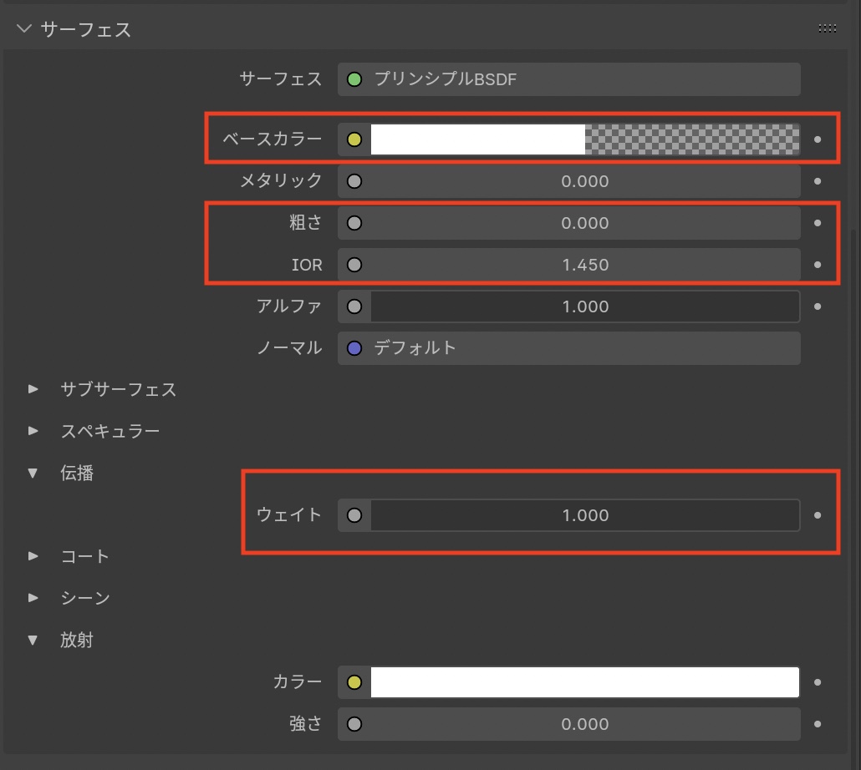Toggle animate dot next to ベースカラー
The height and width of the screenshot is (770, 861).
[x=818, y=139]
